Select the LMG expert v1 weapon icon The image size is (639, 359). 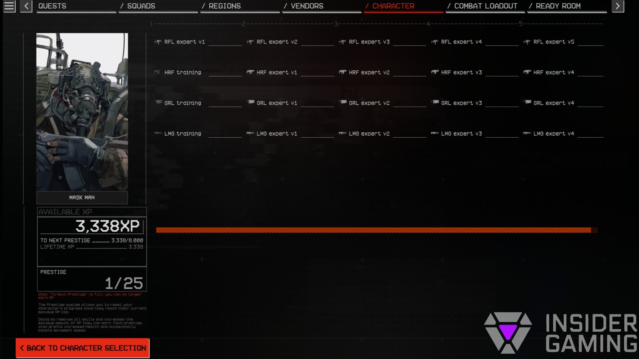coord(250,133)
